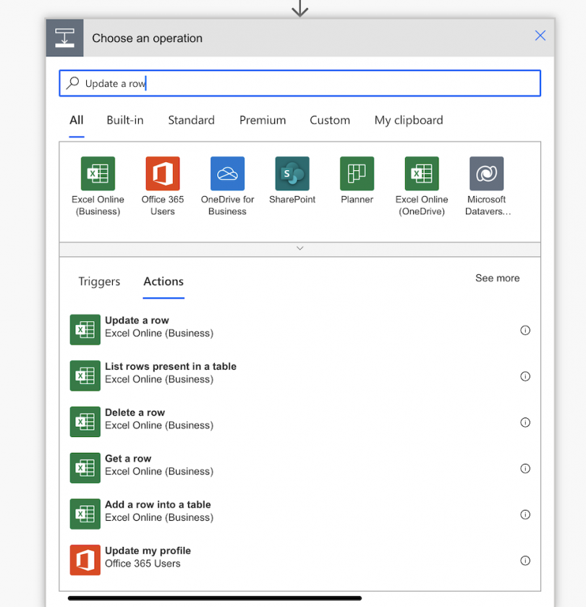586x607 pixels.
Task: Open the My clipboard tab
Action: pos(408,120)
